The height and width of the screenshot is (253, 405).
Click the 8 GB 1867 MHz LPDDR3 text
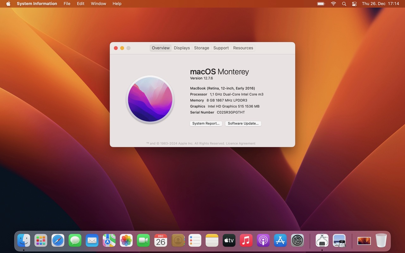[227, 100]
